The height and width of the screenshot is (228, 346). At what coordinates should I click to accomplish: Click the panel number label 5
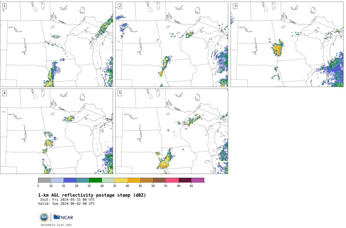pyautogui.click(x=120, y=93)
